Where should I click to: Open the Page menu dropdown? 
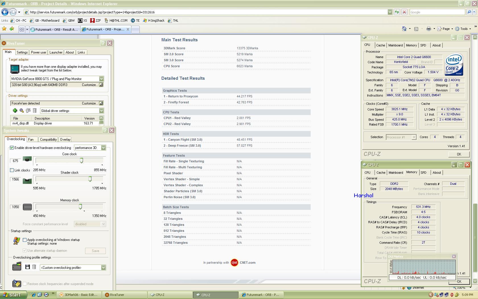coord(446,29)
